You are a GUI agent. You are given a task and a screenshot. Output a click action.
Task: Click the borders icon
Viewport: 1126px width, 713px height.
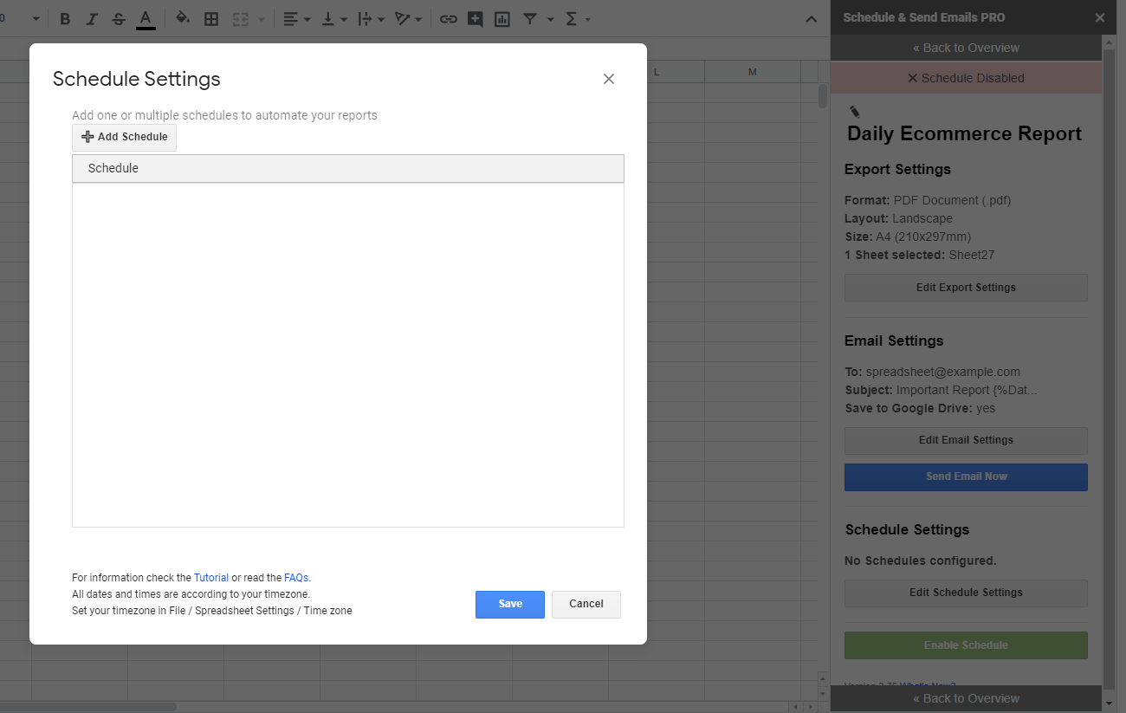coord(211,19)
